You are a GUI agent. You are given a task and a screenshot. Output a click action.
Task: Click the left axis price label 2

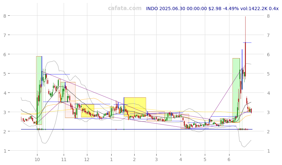coord(5,132)
